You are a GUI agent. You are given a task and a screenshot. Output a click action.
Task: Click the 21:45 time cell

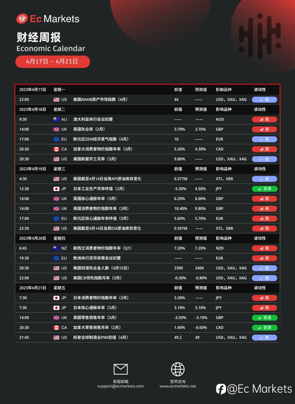point(24,337)
